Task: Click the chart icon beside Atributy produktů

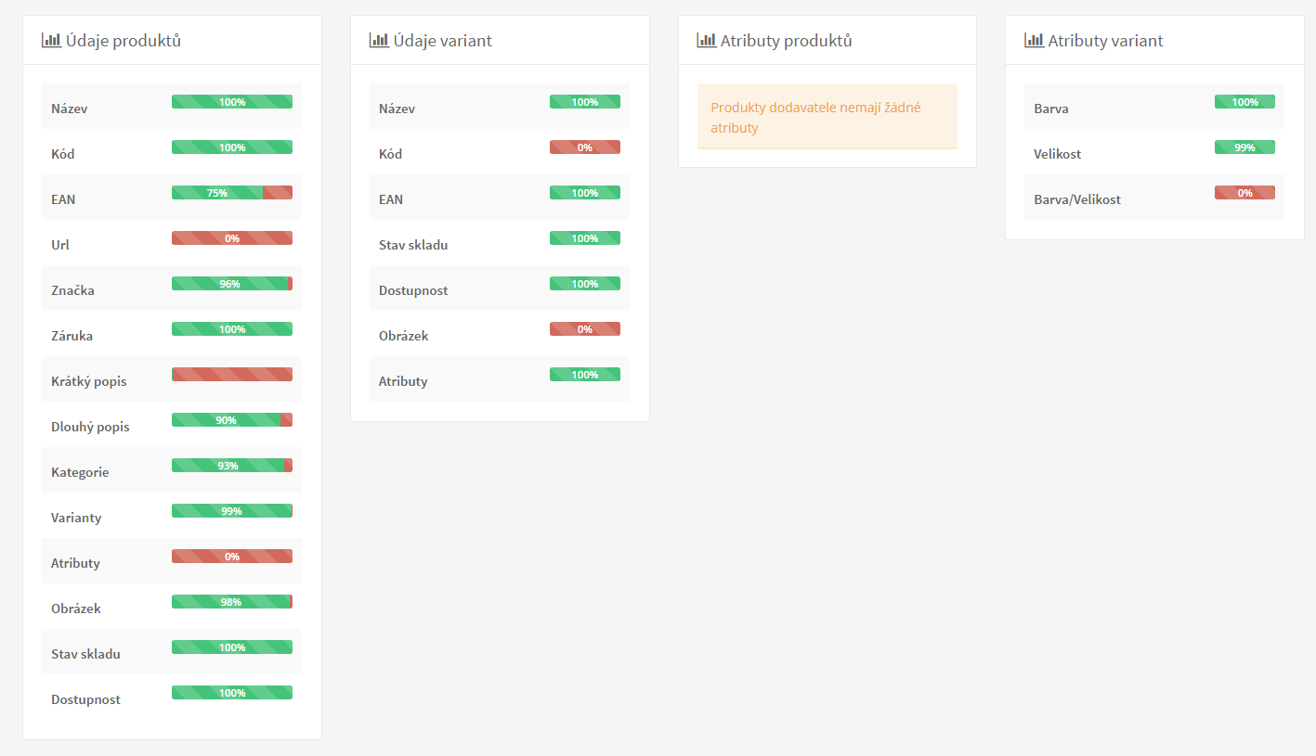Action: 707,40
